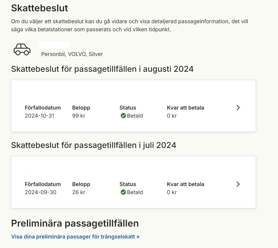Click the blank registration number box beside car
Screen dimensions: 278x248
[x=54, y=45]
